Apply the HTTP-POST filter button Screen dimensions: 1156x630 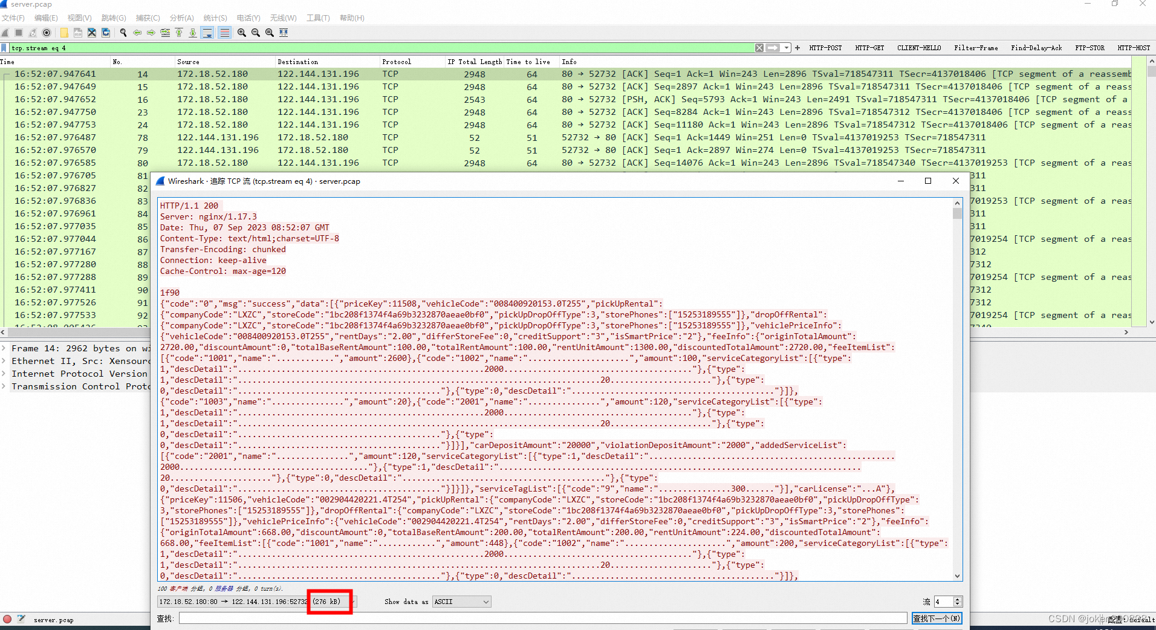825,48
